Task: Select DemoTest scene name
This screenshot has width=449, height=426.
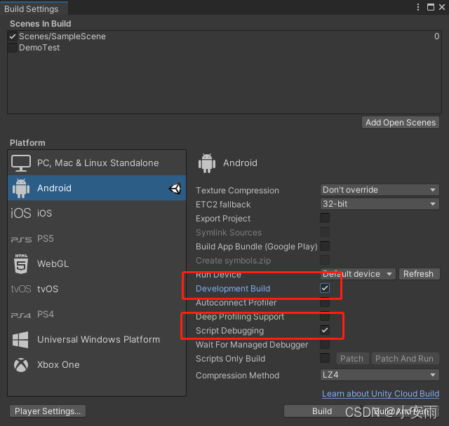Action: click(39, 48)
